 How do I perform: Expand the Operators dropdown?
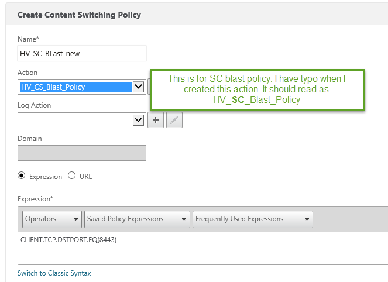(x=52, y=219)
